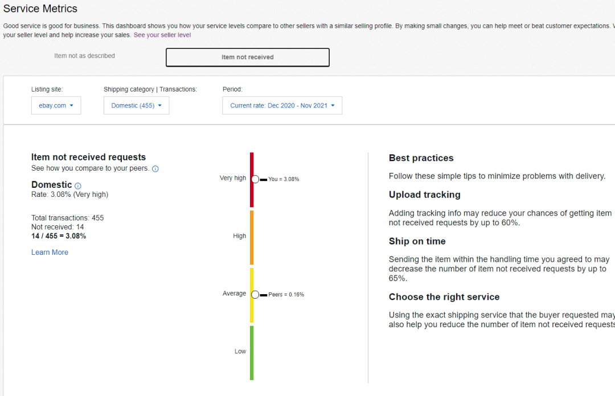Follow the See your seller level link
The height and width of the screenshot is (396, 615).
[162, 35]
